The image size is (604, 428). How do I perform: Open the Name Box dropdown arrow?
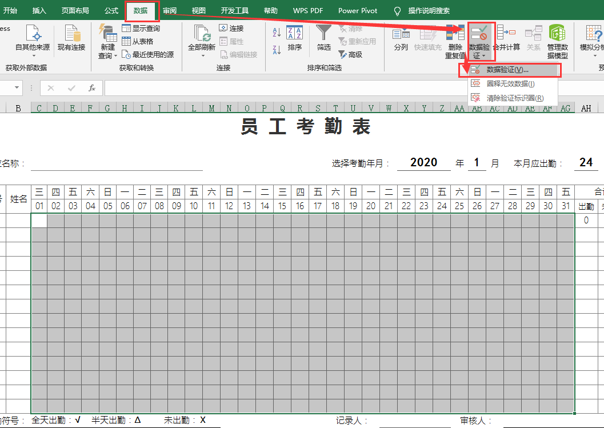[17, 88]
